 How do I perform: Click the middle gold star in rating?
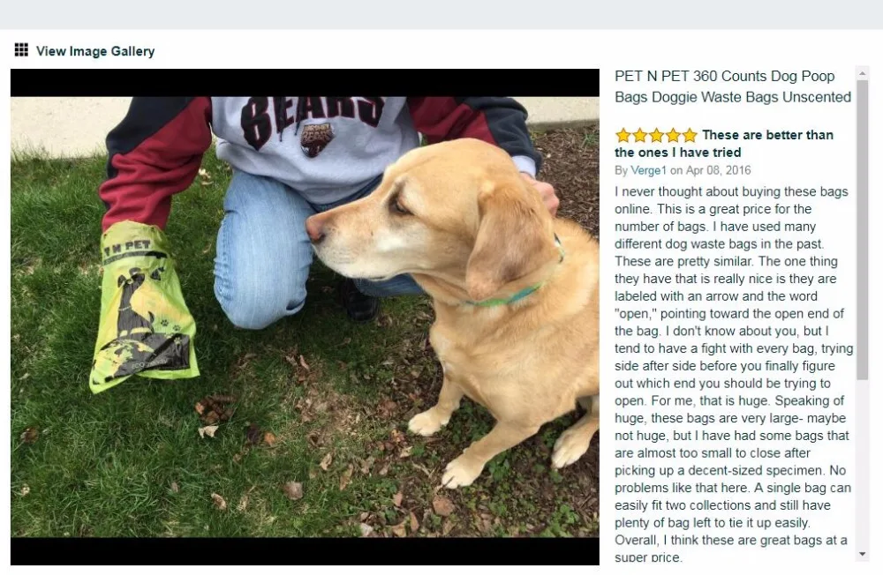point(657,135)
